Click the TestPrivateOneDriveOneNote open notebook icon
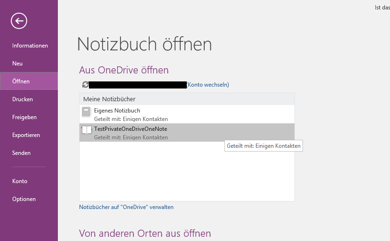Screen dimensions: 390x241 point(87,130)
